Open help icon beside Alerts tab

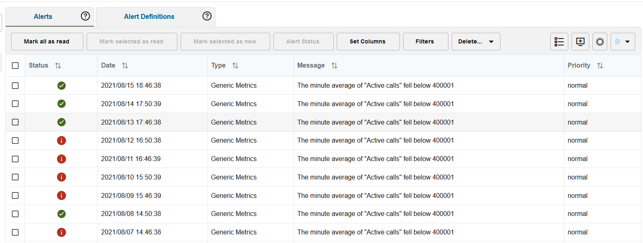(85, 16)
